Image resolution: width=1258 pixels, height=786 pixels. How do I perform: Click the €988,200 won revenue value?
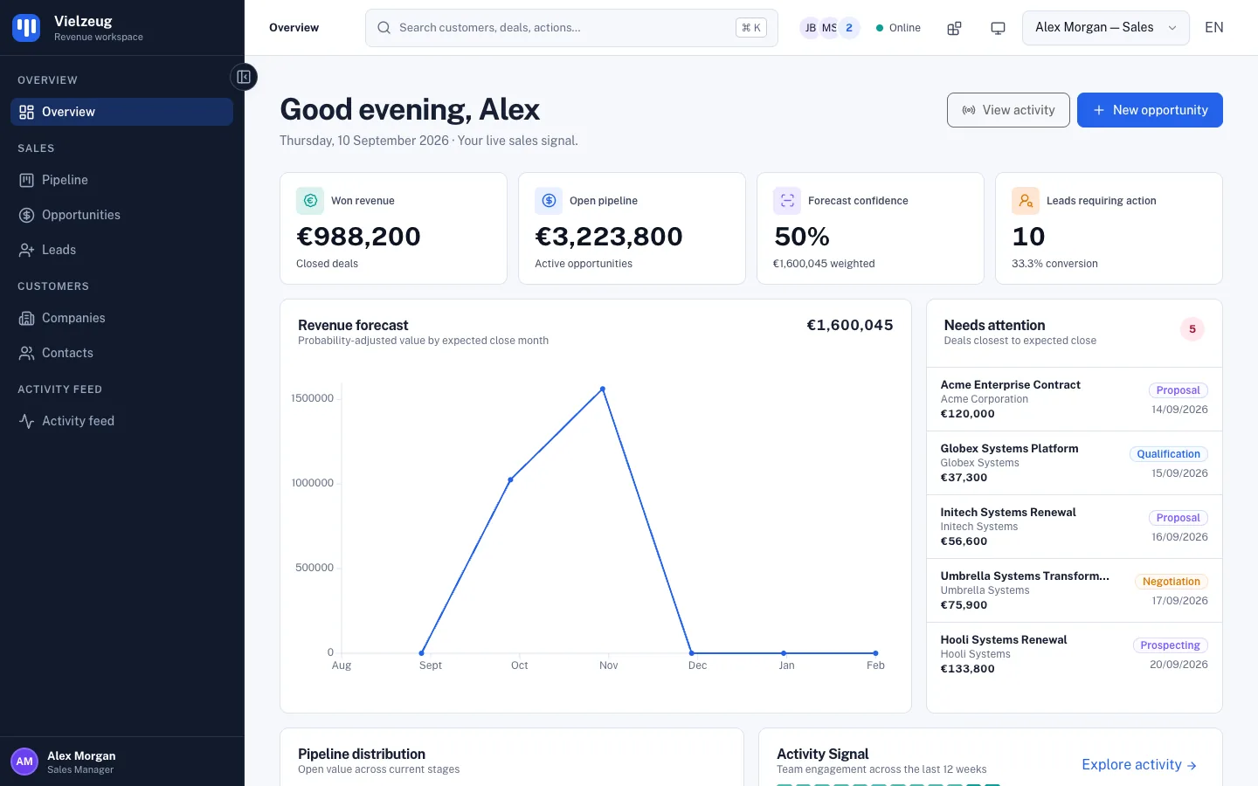point(358,237)
